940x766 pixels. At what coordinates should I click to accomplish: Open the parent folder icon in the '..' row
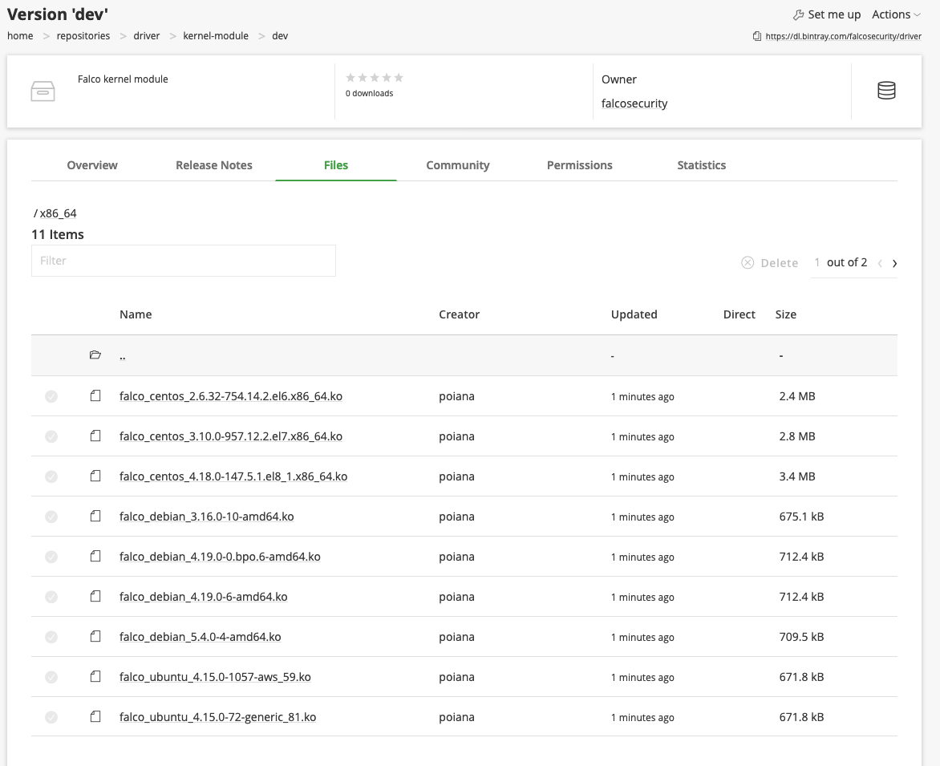tap(95, 355)
